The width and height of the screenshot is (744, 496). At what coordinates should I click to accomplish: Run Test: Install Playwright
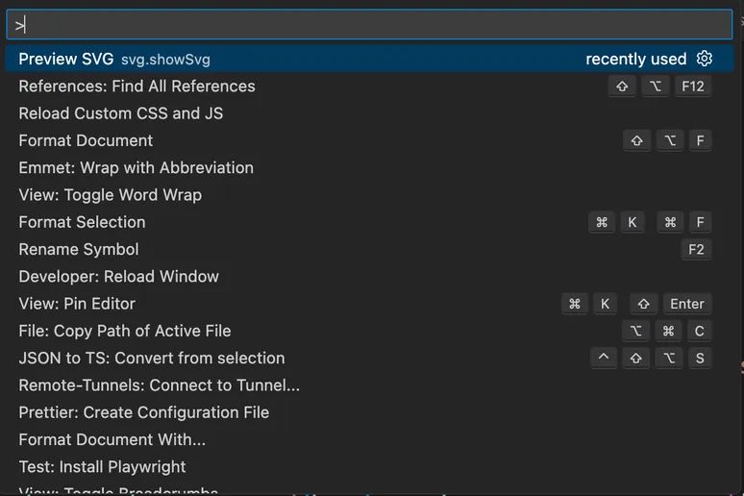[103, 467]
